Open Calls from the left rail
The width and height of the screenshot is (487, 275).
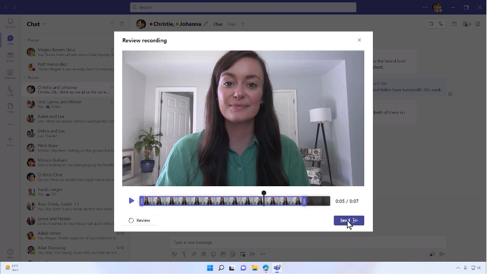click(10, 91)
